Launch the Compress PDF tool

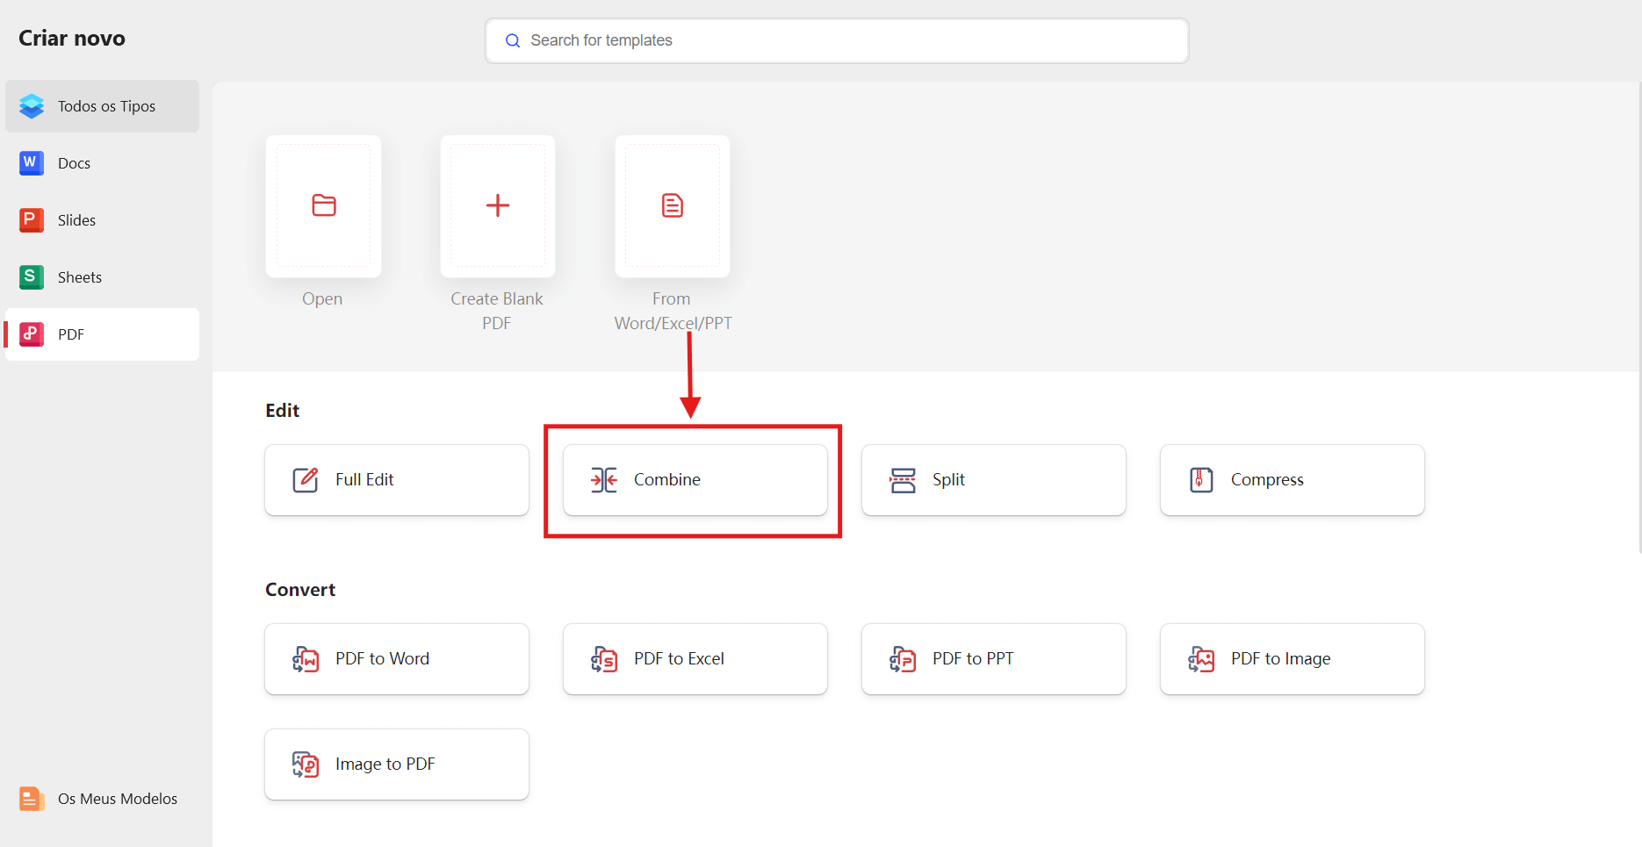pos(1291,479)
